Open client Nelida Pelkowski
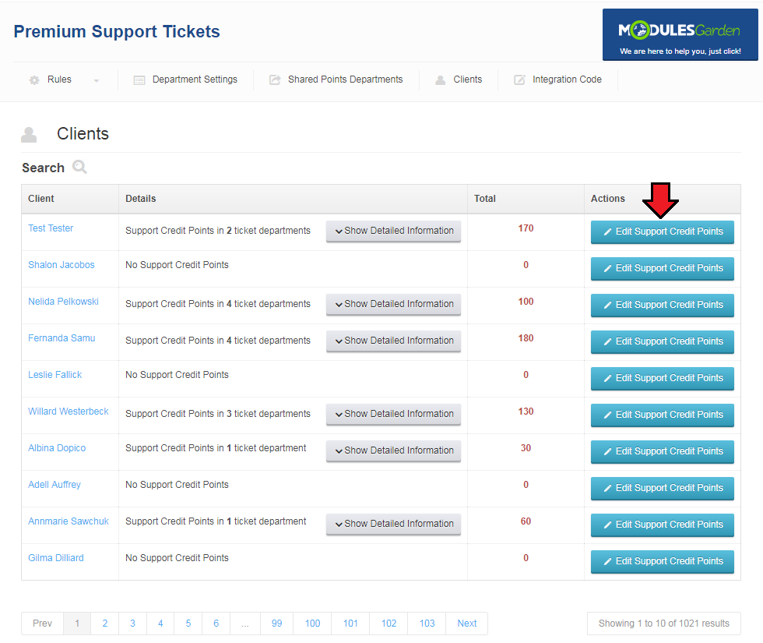The image size is (763, 643). (x=63, y=302)
